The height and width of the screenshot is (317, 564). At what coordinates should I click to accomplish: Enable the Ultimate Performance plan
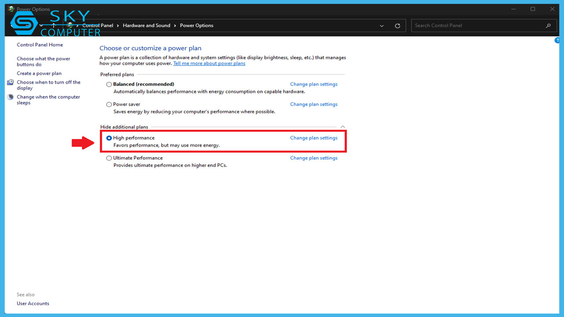[109, 158]
